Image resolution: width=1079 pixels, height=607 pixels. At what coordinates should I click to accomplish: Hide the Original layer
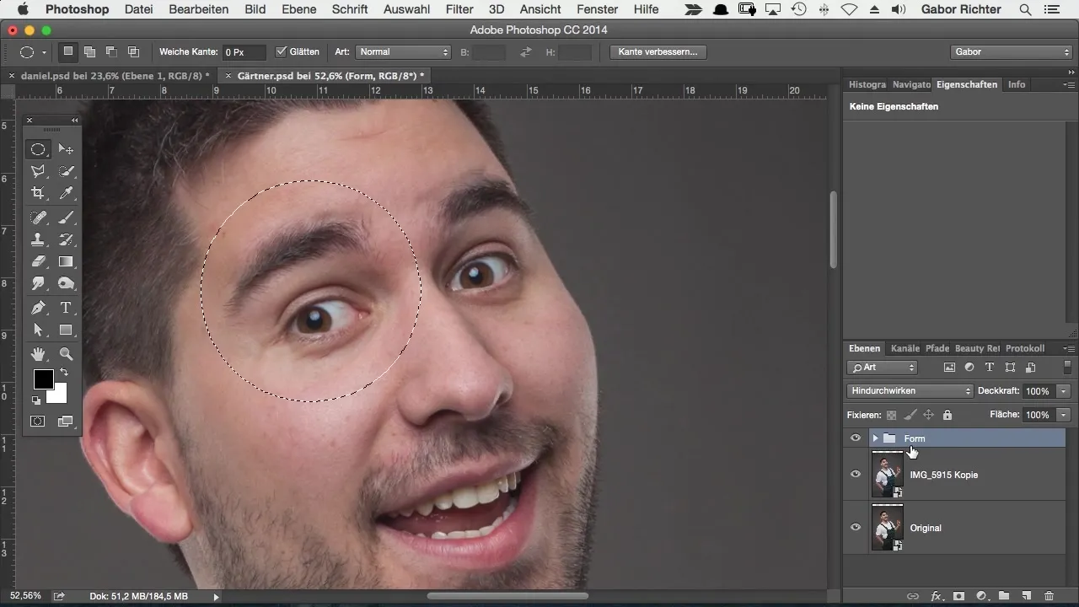click(x=856, y=528)
